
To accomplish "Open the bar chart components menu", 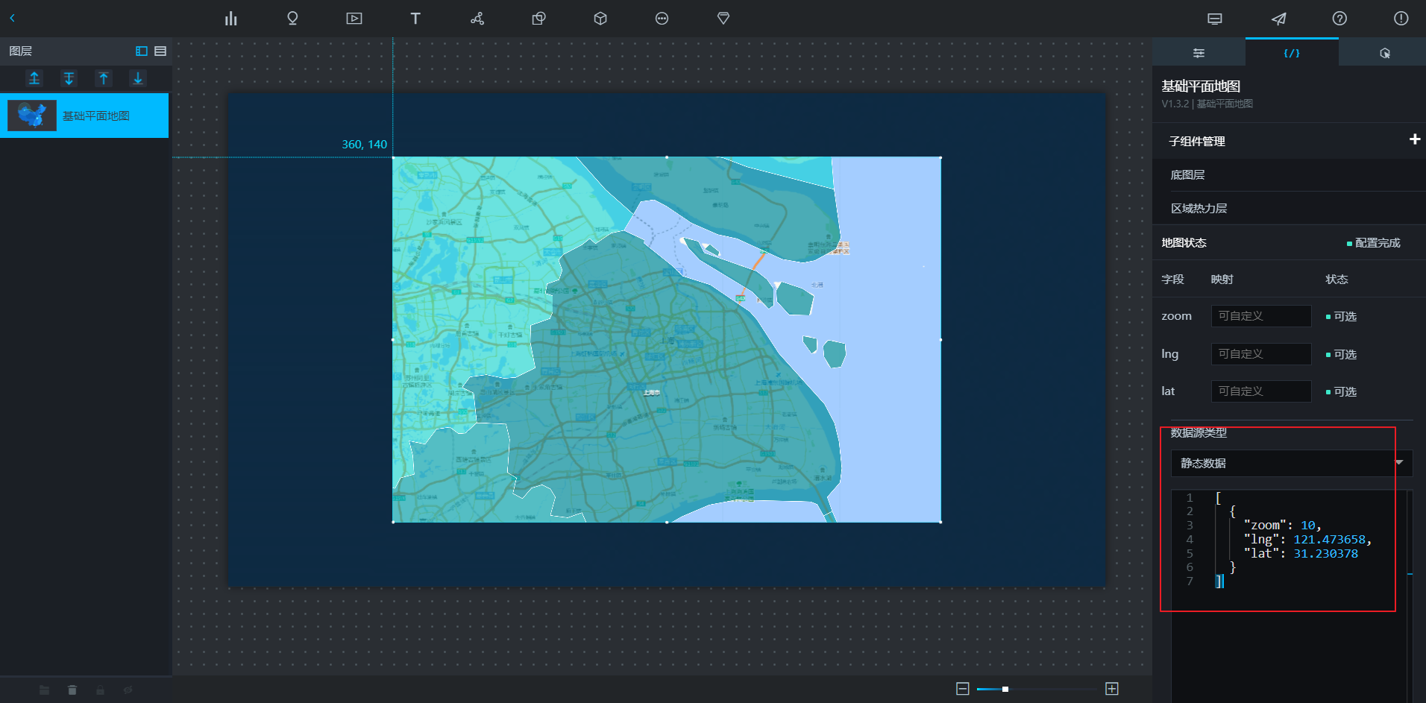I will (230, 19).
